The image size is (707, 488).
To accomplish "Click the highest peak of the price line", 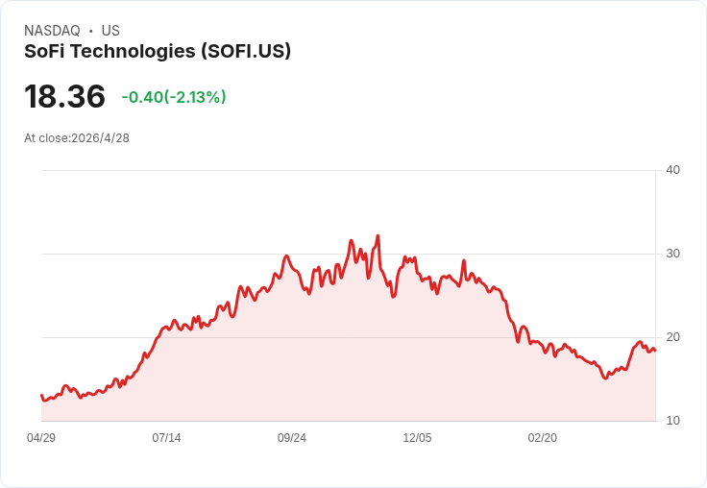I will [378, 235].
